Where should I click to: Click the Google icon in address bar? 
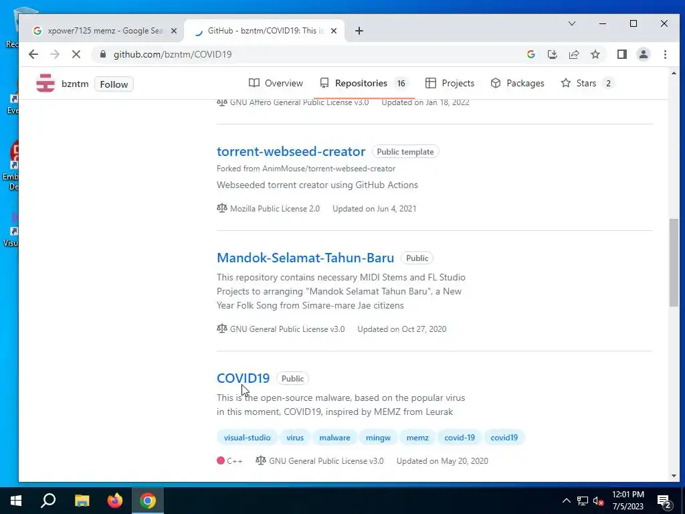click(x=531, y=54)
